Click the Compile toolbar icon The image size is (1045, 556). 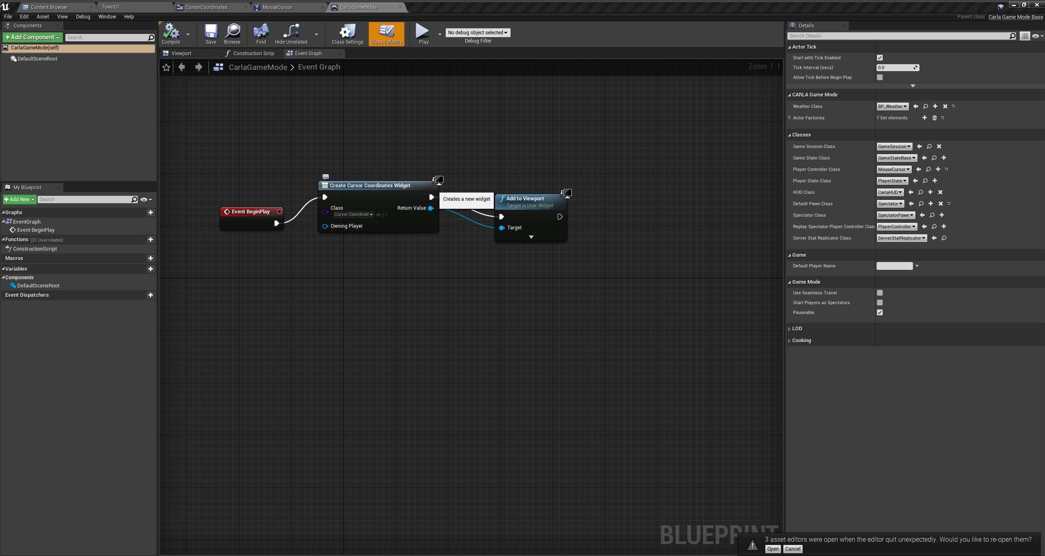click(x=171, y=32)
